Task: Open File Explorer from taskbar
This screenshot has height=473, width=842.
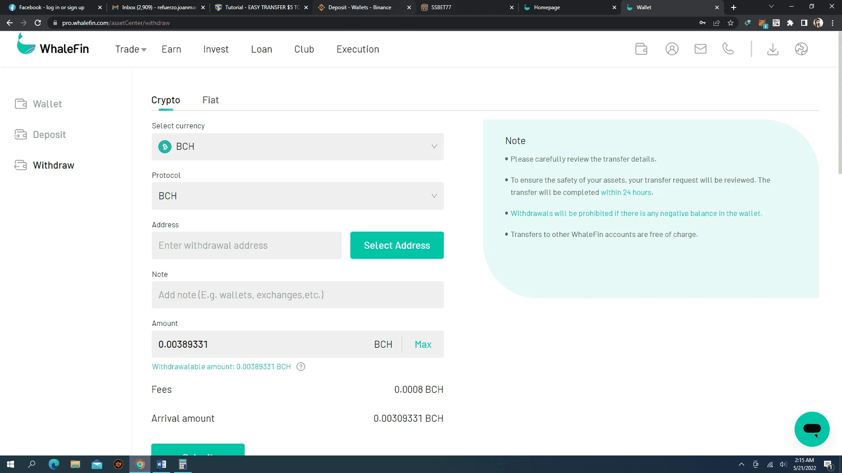Action: pos(75,464)
